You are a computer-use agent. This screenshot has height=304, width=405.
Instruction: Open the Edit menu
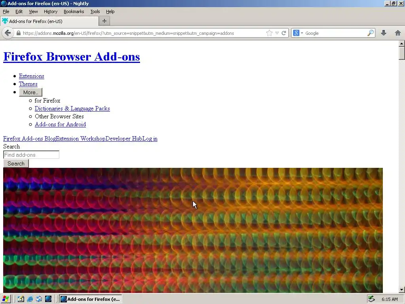pos(19,11)
